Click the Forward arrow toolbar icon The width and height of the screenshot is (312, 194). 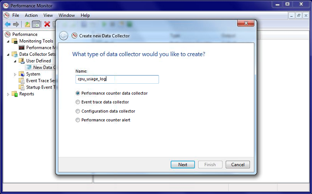[16, 24]
